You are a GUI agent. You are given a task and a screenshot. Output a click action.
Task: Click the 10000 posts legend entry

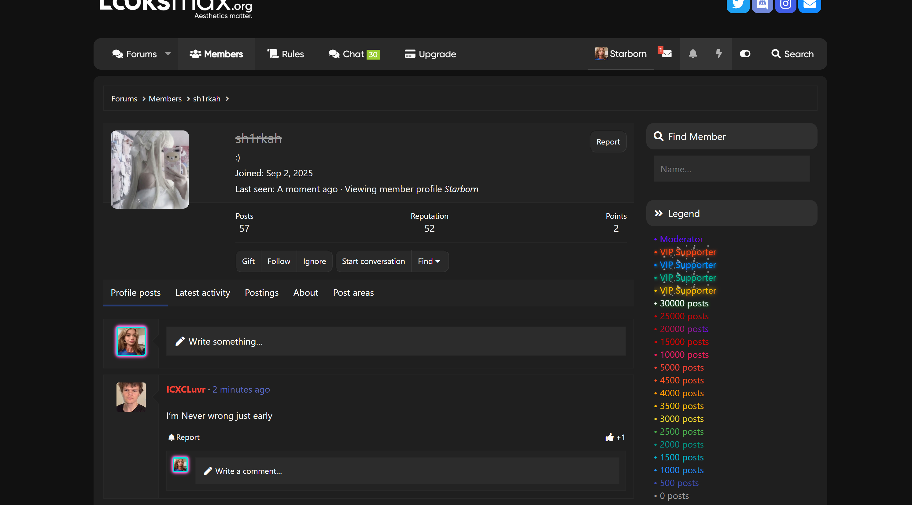pos(684,355)
